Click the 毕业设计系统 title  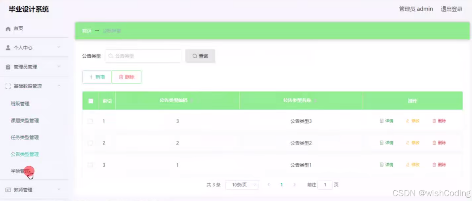[x=29, y=9]
